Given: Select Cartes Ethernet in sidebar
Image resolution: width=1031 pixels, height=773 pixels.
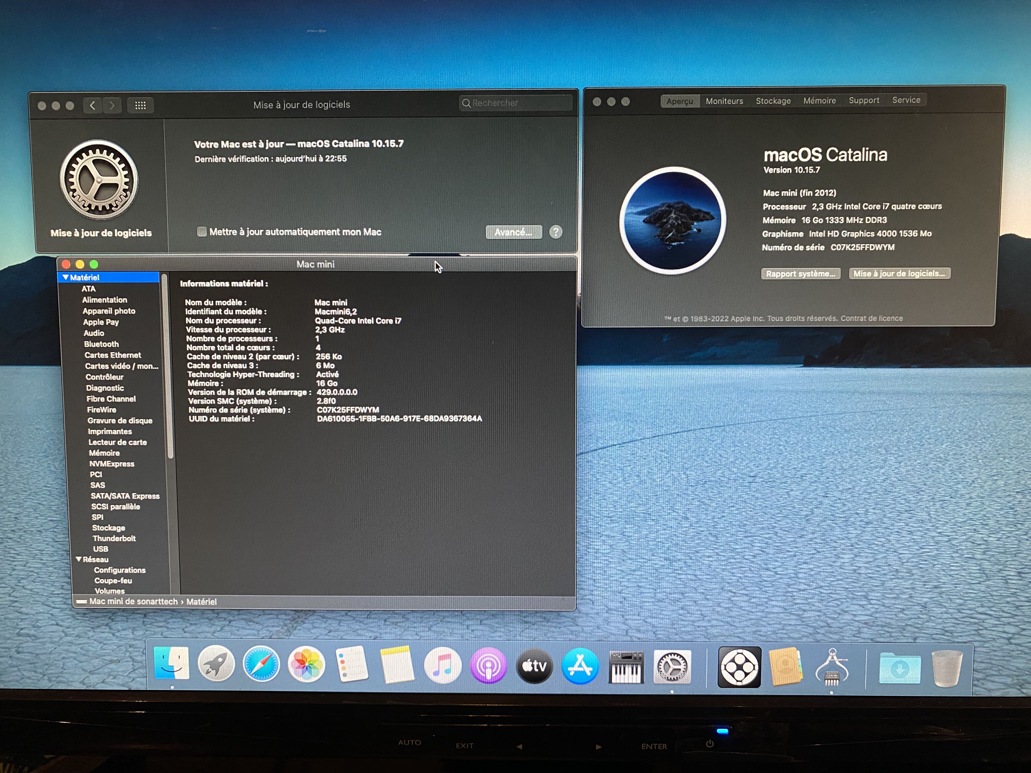Looking at the screenshot, I should click(x=113, y=355).
